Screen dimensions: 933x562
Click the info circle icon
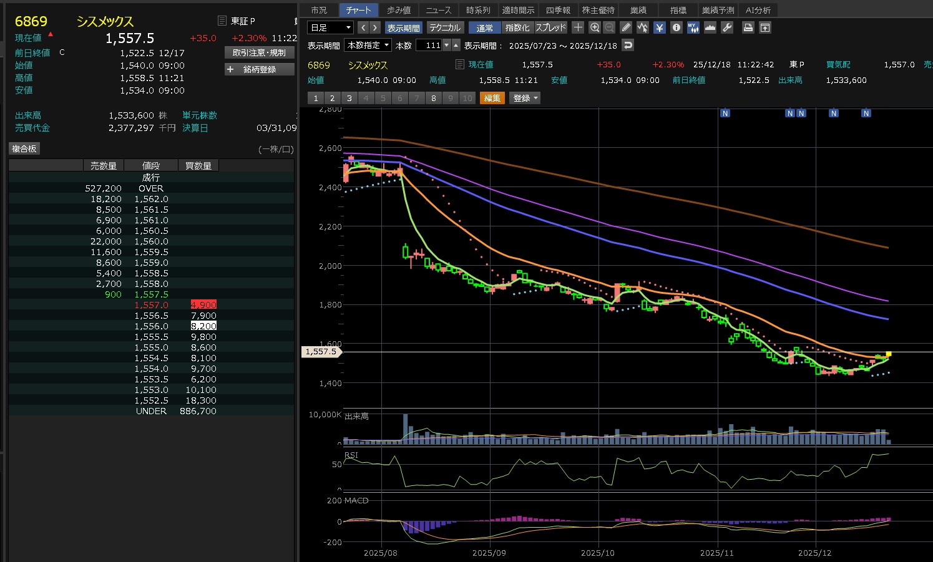pyautogui.click(x=676, y=27)
